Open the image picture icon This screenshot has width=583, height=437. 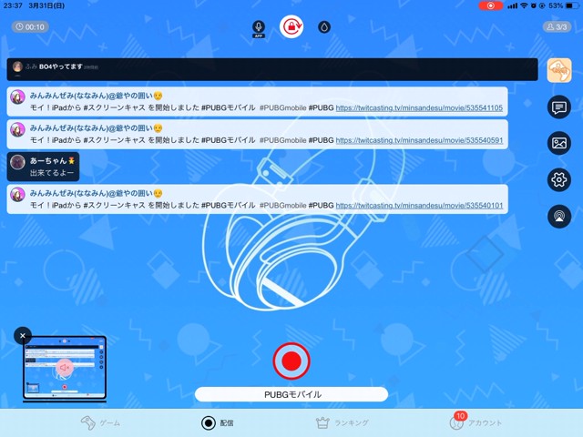559,143
